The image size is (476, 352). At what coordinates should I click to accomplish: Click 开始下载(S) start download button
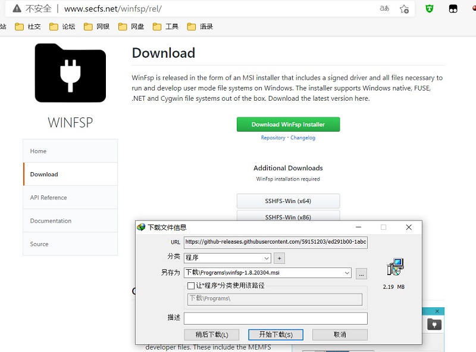point(275,335)
